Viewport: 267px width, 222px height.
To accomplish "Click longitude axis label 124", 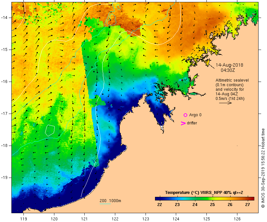I will click(x=176, y=219).
